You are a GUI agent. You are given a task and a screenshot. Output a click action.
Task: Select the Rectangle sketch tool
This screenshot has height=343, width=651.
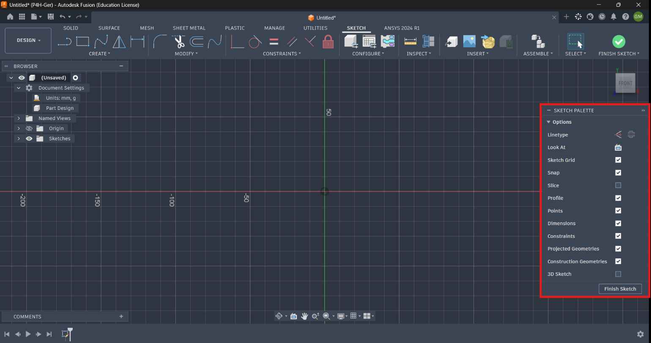click(82, 41)
